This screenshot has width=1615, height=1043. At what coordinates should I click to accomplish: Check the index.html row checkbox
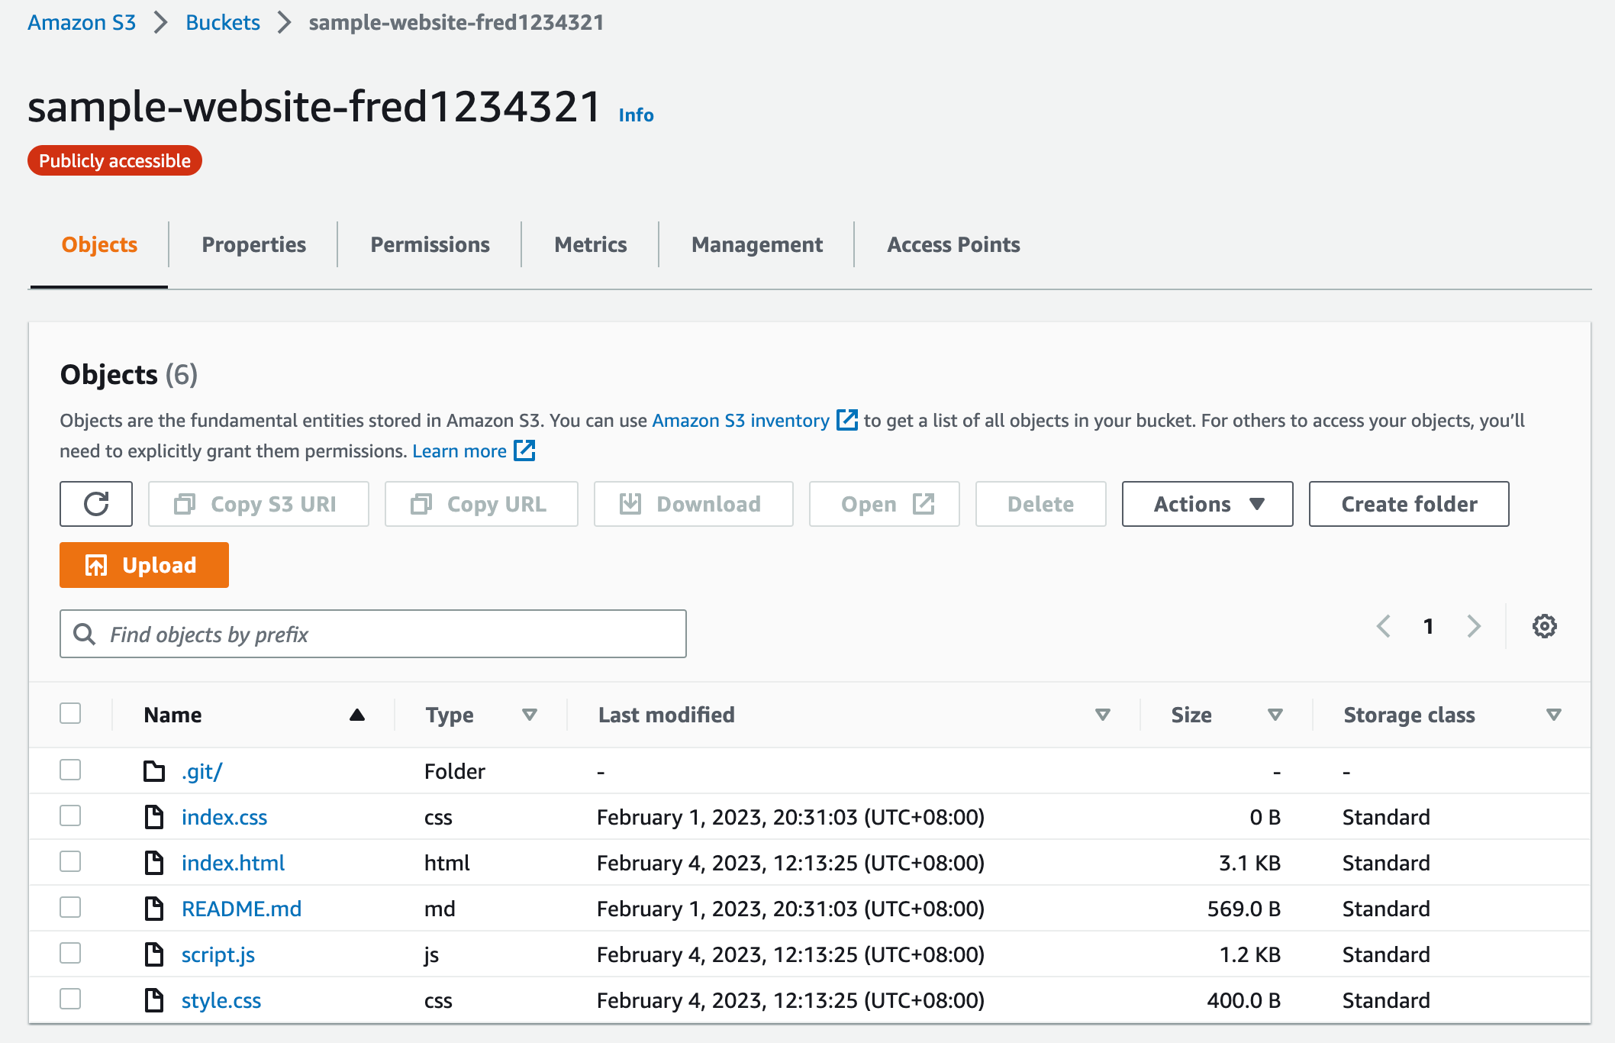pos(70,862)
